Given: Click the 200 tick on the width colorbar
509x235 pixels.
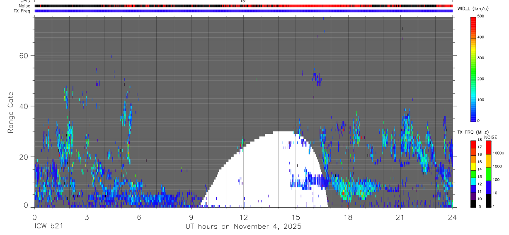Looking at the screenshot, I should click(x=481, y=79).
